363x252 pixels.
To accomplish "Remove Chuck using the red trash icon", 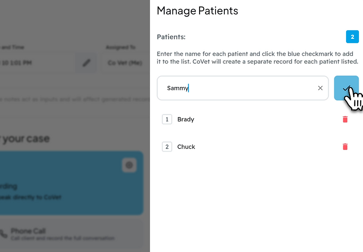I will [345, 147].
